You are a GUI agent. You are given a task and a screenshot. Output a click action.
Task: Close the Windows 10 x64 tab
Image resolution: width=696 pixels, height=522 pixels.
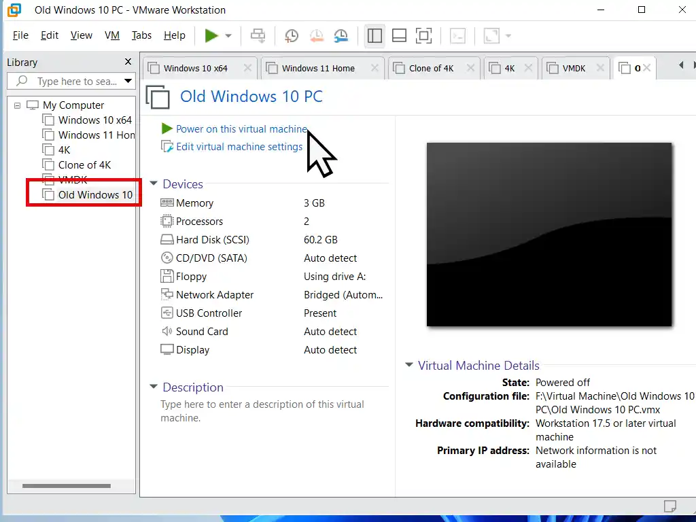tap(247, 68)
